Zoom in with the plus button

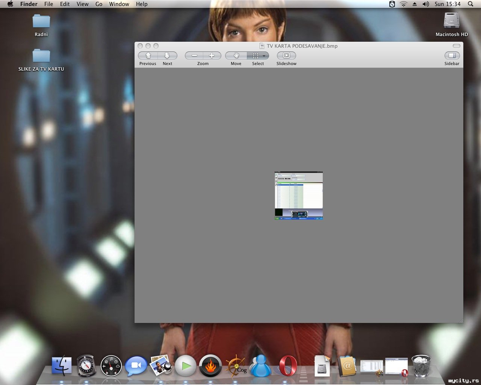coord(212,56)
